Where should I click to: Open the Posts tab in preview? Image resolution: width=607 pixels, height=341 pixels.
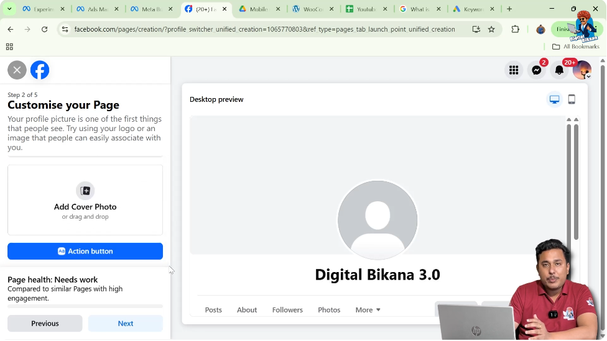213,310
